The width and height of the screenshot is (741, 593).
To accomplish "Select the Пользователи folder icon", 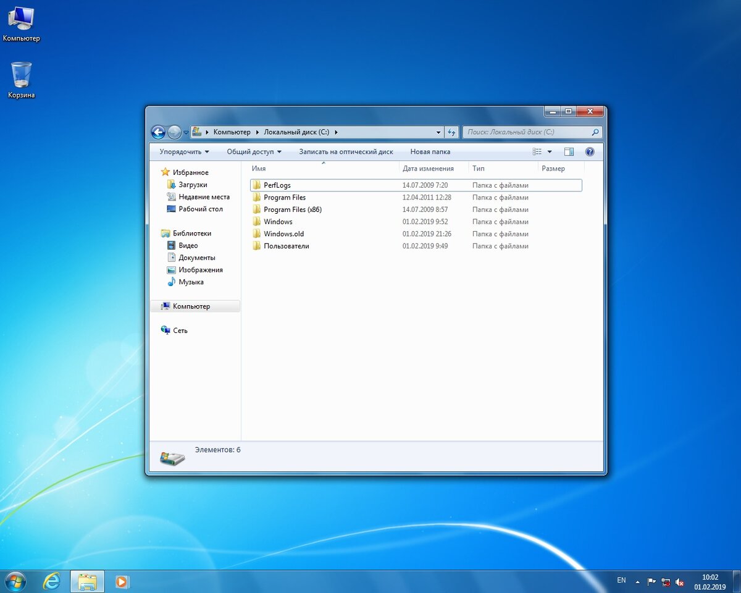I will (x=256, y=246).
